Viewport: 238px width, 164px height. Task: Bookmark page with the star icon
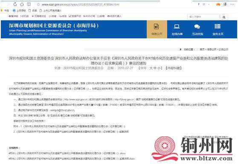38,4
